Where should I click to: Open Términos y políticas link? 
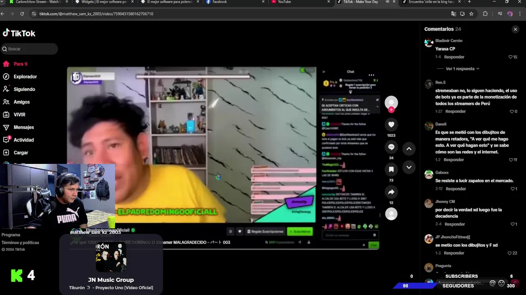(20, 243)
